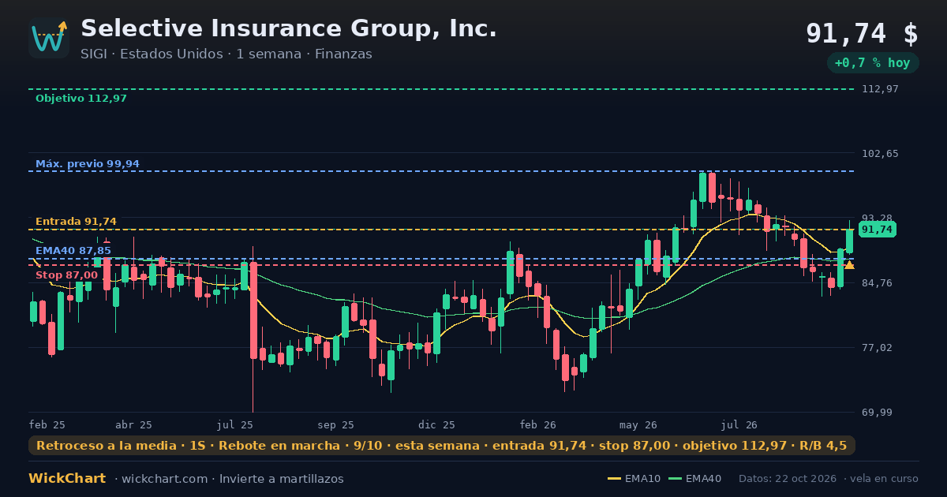Screen dimensions: 947x497
Task: Click the EMA40 legend entry
Action: [x=694, y=479]
